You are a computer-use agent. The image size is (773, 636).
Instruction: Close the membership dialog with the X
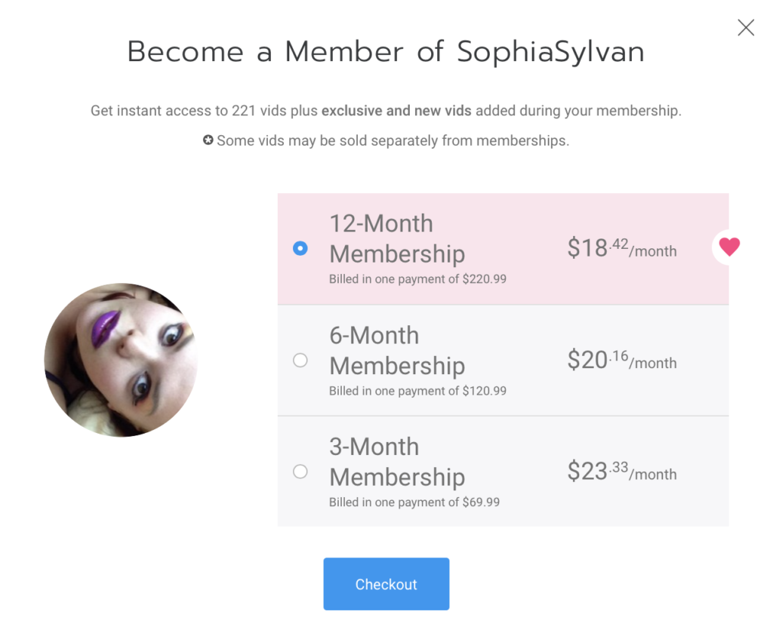pos(746,28)
